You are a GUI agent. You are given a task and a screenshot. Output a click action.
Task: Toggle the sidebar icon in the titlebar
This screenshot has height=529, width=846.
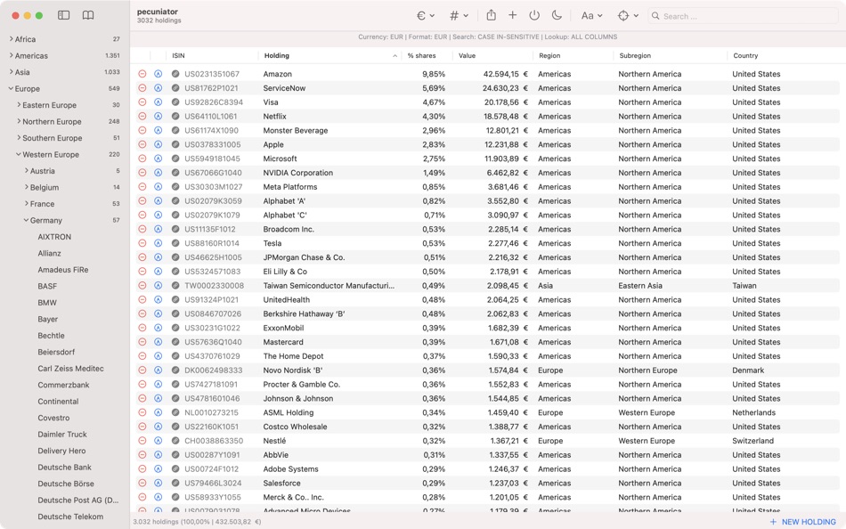point(62,15)
